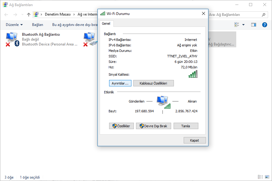Click the back navigation arrow
272x181 pixels.
tap(6, 14)
